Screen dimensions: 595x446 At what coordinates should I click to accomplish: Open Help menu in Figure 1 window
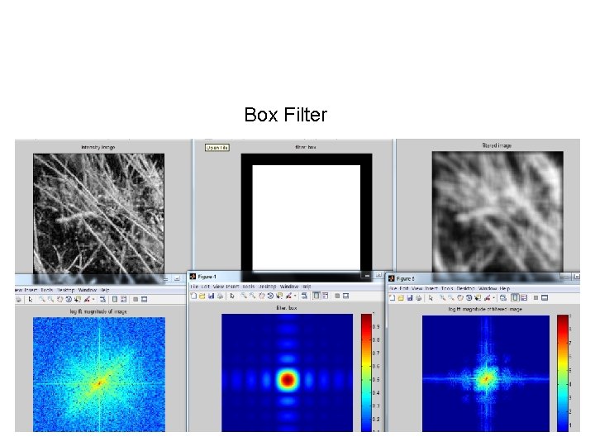(x=307, y=287)
